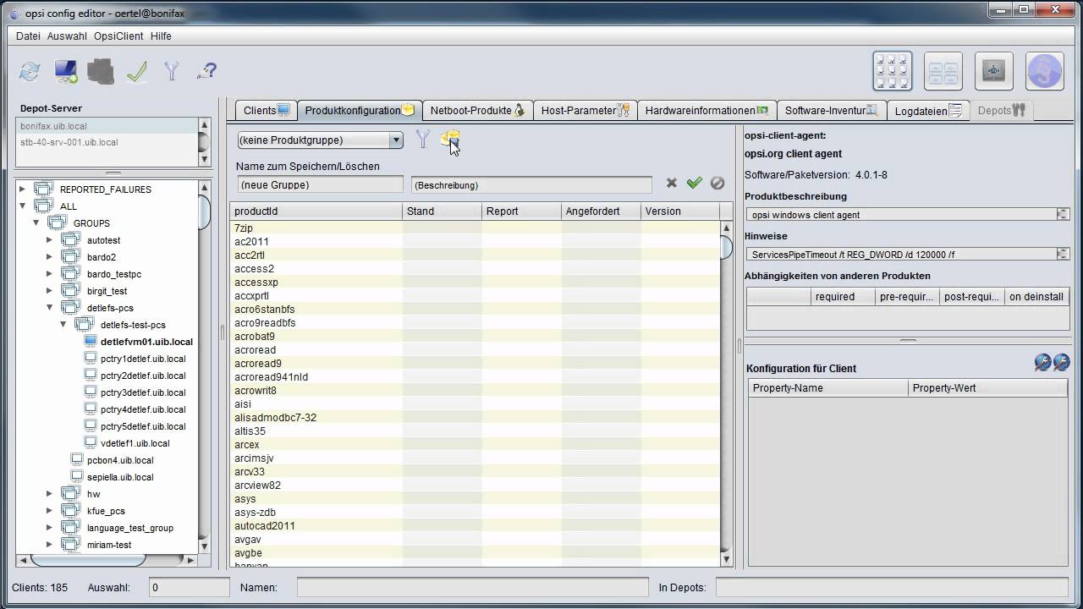Click the reload data icon in toolbar

coord(30,72)
